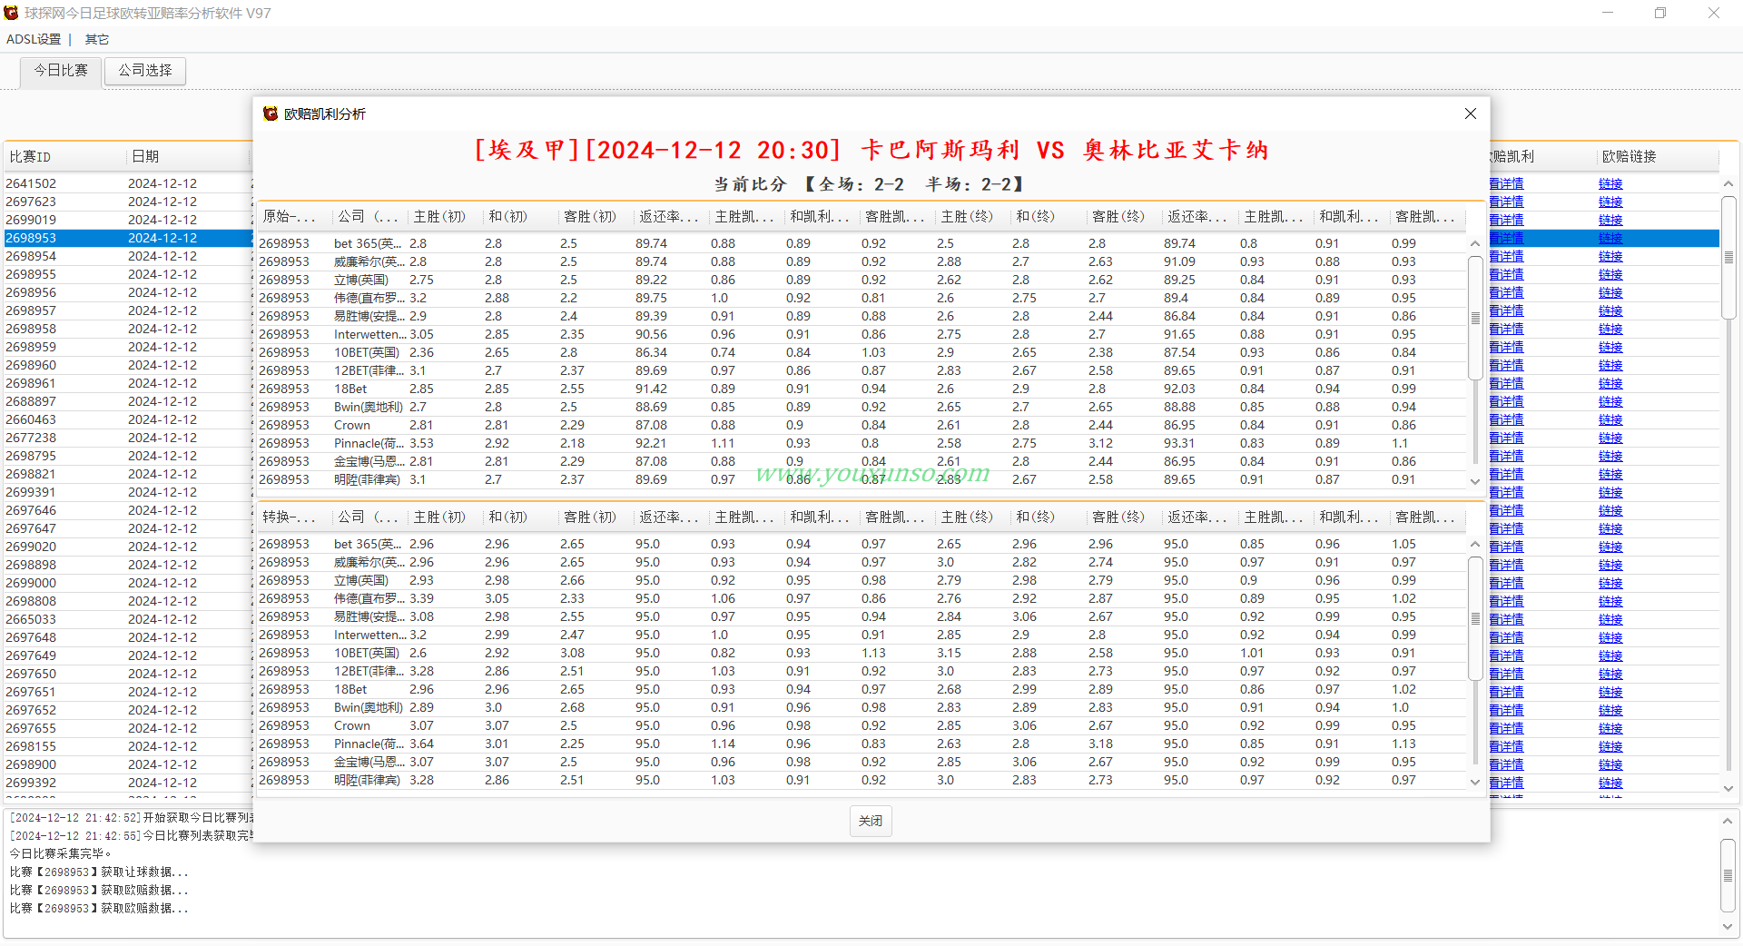Select Interwetten row in upper table
This screenshot has height=946, width=1743.
coord(862,334)
